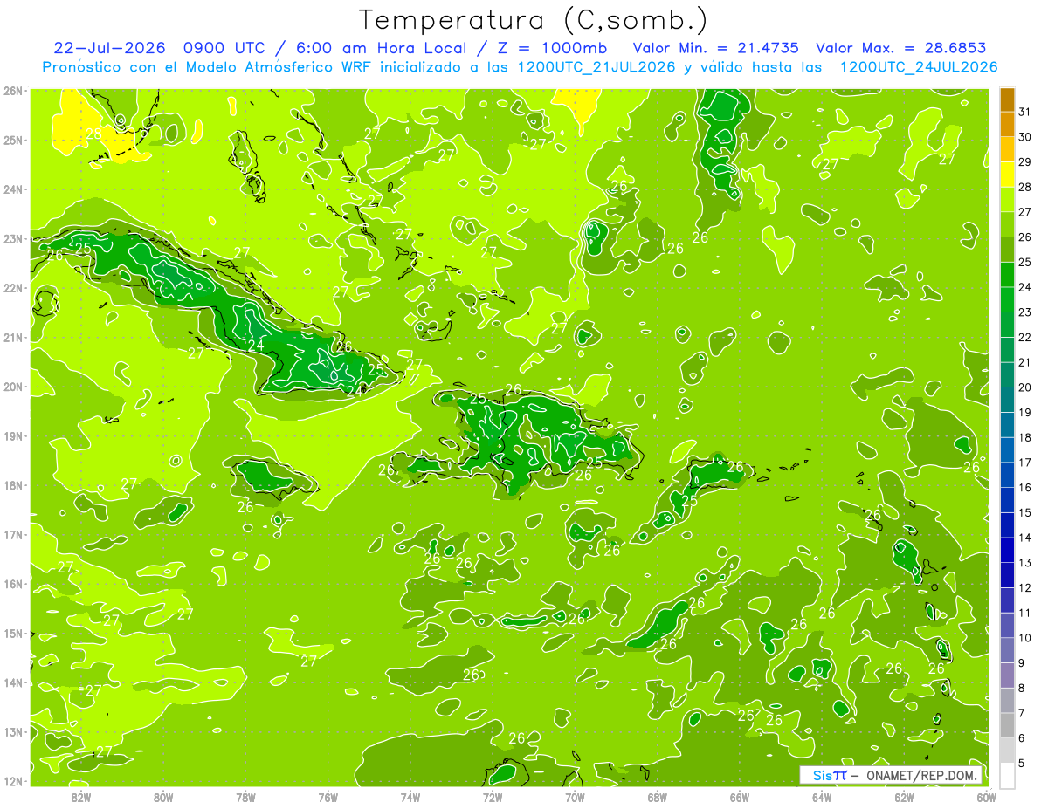Pick the teal swatch between legend values 19 and 20
1048x809 pixels.
1007,399
